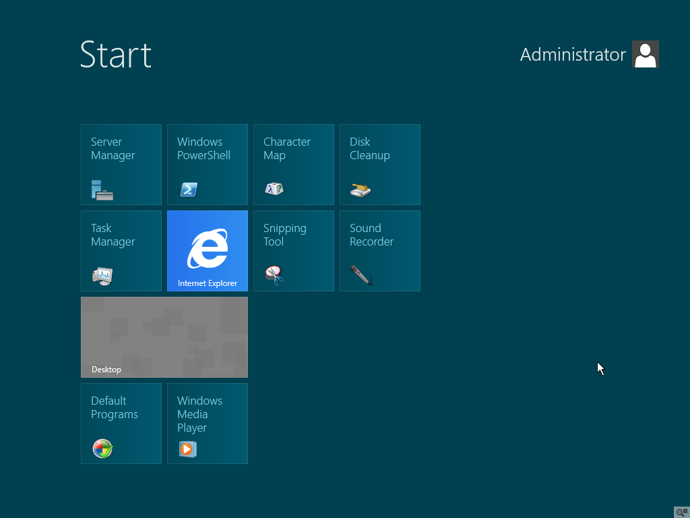Click the Administrator user name

(573, 55)
